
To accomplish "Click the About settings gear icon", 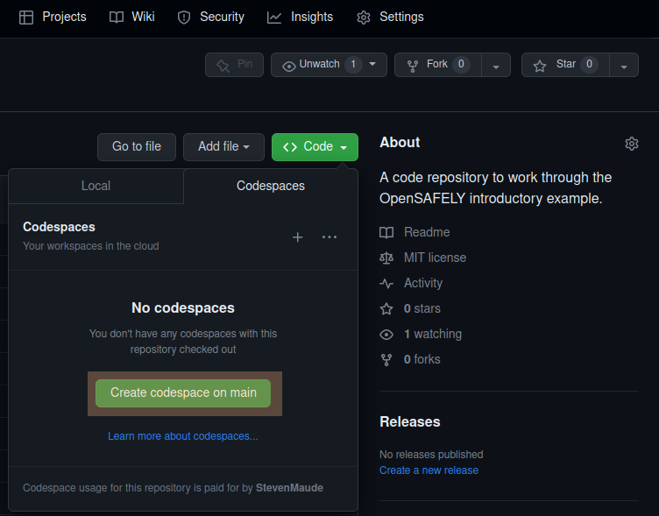I will click(x=631, y=144).
